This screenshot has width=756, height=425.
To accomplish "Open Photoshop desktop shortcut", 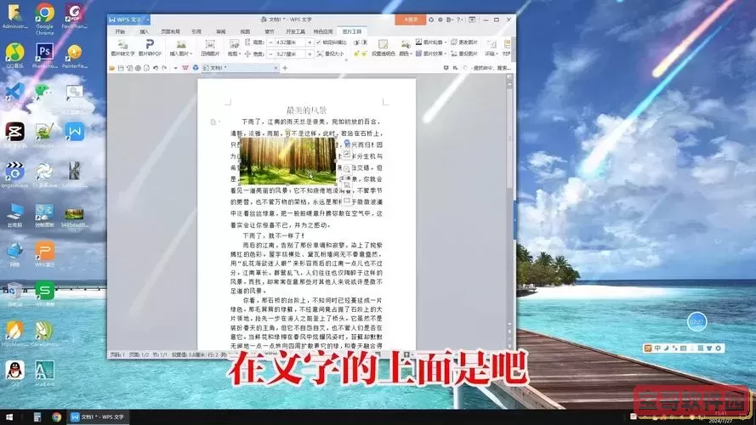I will point(44,55).
